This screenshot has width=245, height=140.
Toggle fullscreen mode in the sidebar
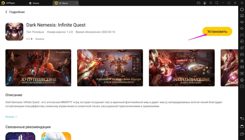pos(242,35)
